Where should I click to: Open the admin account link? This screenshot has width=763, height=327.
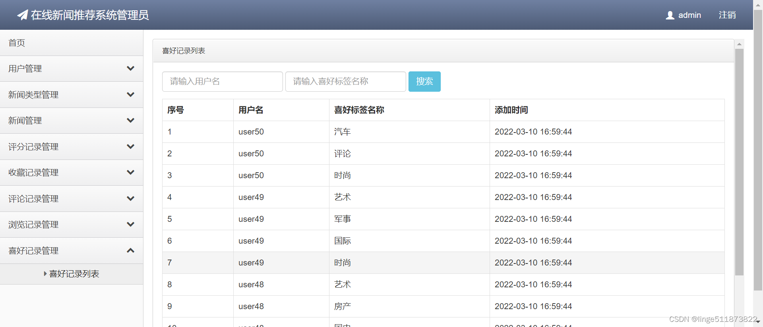click(x=684, y=15)
